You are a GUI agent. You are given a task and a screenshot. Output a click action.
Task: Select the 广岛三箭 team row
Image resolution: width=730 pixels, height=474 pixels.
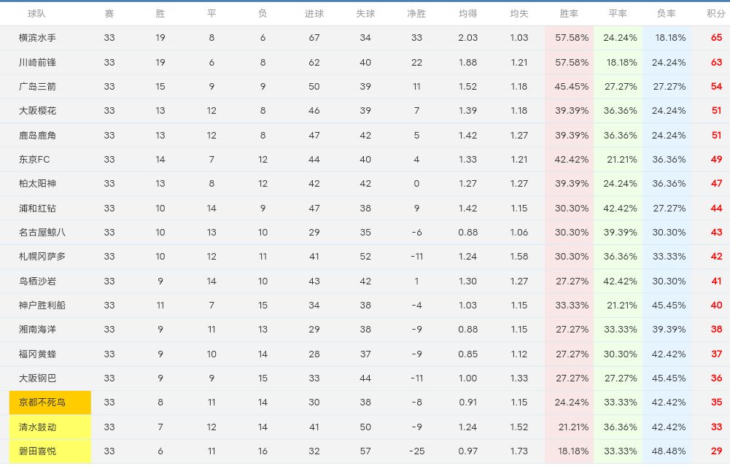[37, 87]
